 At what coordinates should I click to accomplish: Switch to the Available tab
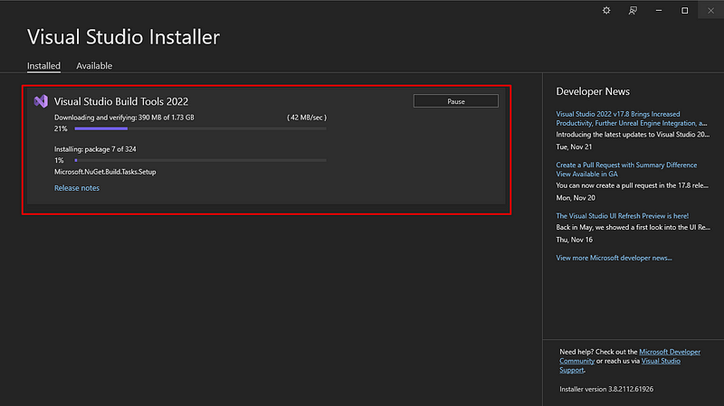94,65
